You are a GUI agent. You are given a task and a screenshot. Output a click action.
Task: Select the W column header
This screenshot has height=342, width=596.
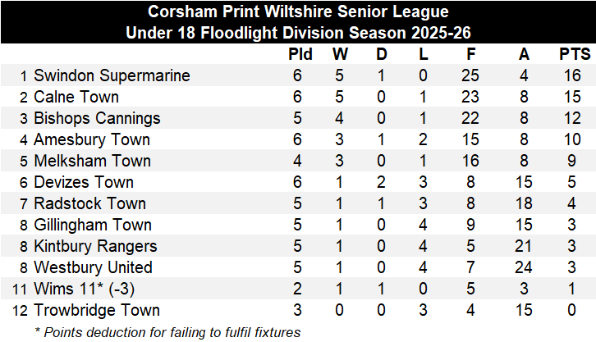(340, 55)
